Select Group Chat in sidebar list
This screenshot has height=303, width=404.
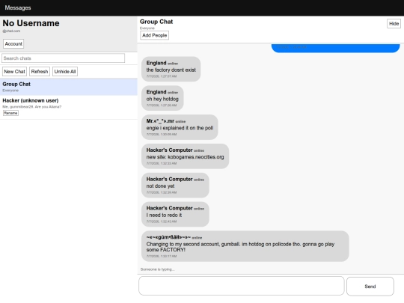pos(69,87)
